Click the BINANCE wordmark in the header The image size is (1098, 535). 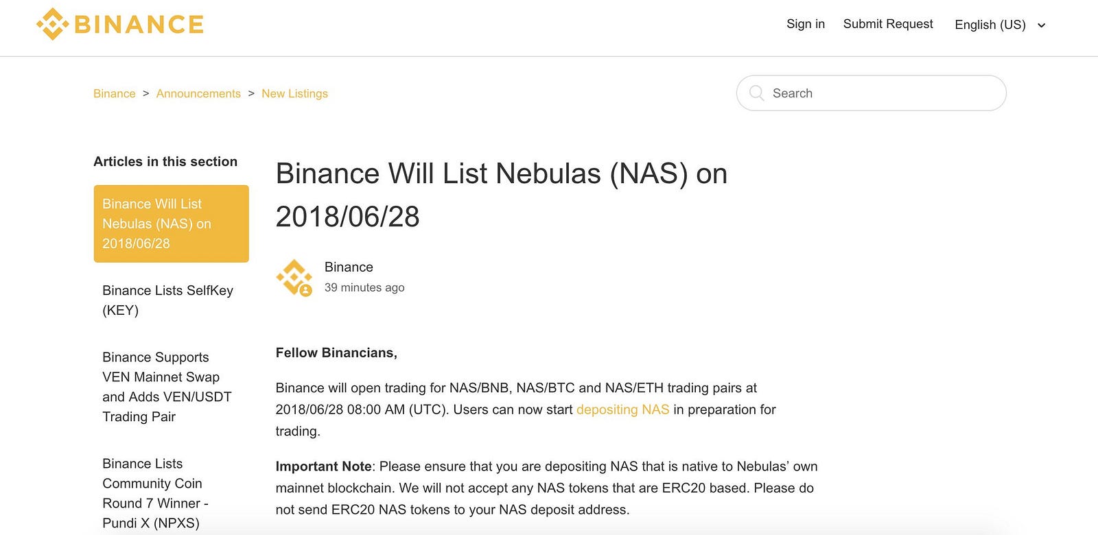(x=139, y=25)
